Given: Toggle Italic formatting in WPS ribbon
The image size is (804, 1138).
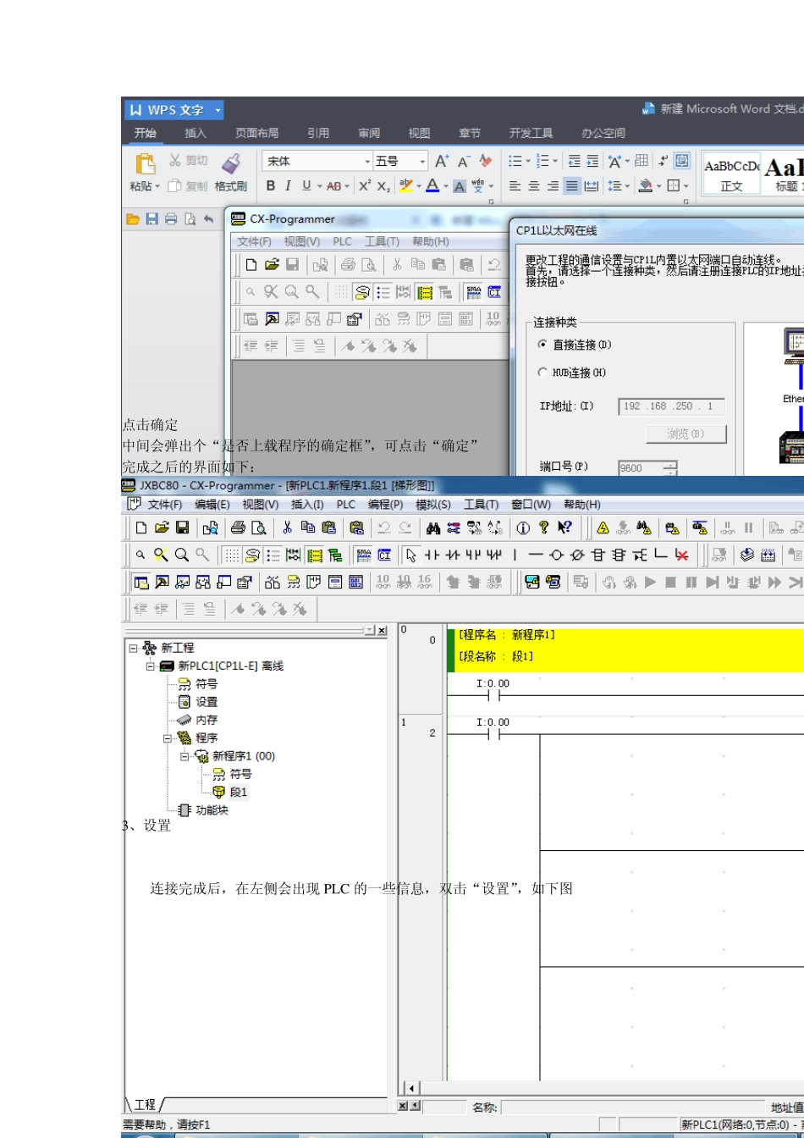Looking at the screenshot, I should 288,185.
